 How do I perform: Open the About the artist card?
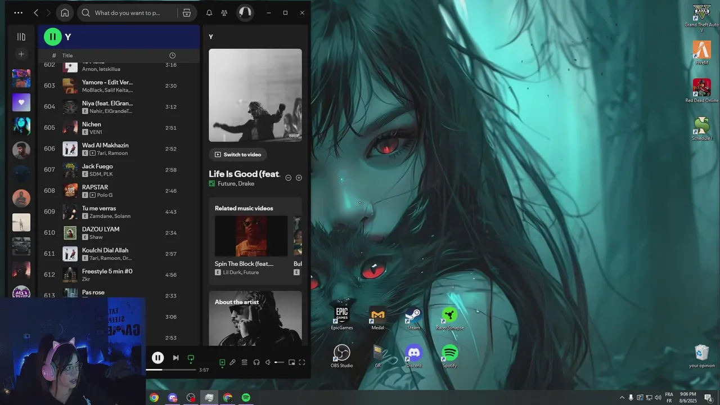255,318
